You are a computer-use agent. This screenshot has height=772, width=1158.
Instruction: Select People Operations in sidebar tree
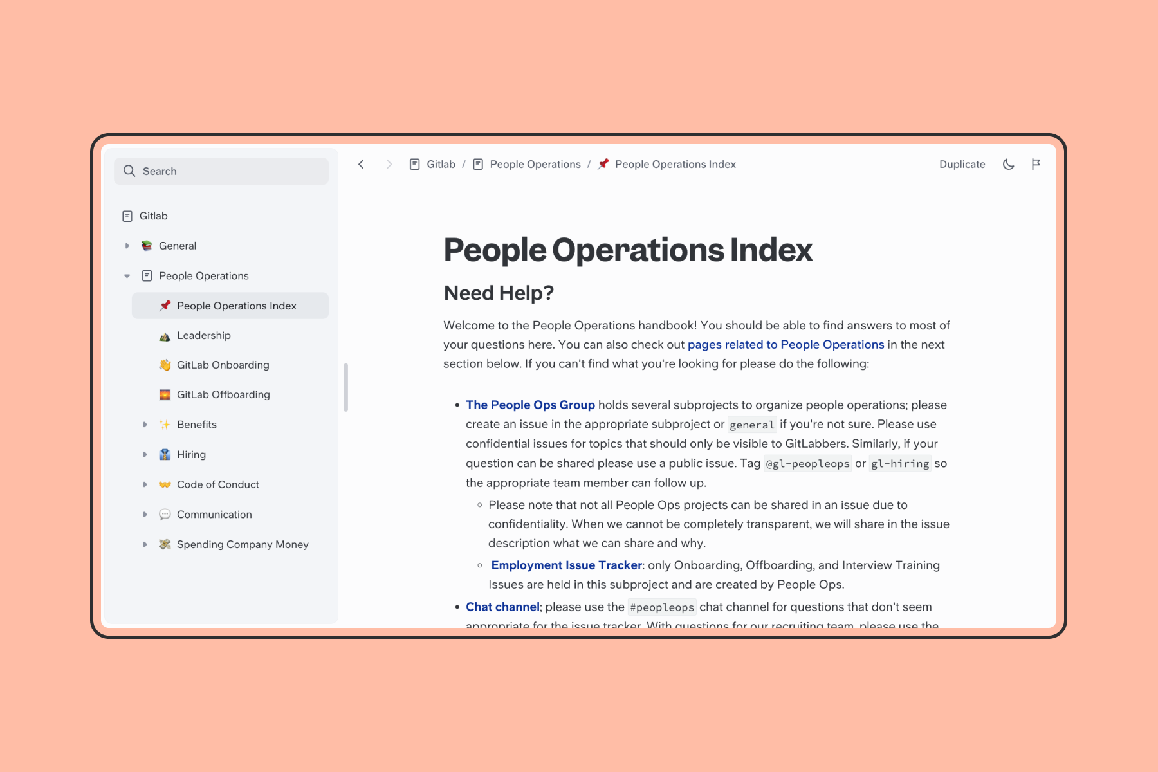[x=204, y=276]
